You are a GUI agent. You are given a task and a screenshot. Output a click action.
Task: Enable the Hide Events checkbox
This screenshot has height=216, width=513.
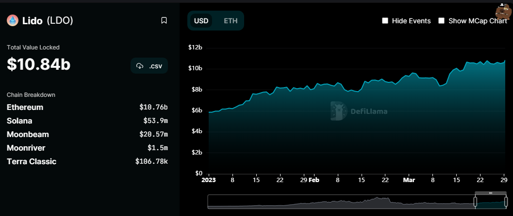point(385,21)
